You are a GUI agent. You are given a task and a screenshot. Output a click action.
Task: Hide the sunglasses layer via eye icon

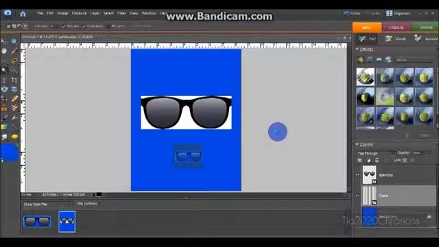point(357,175)
